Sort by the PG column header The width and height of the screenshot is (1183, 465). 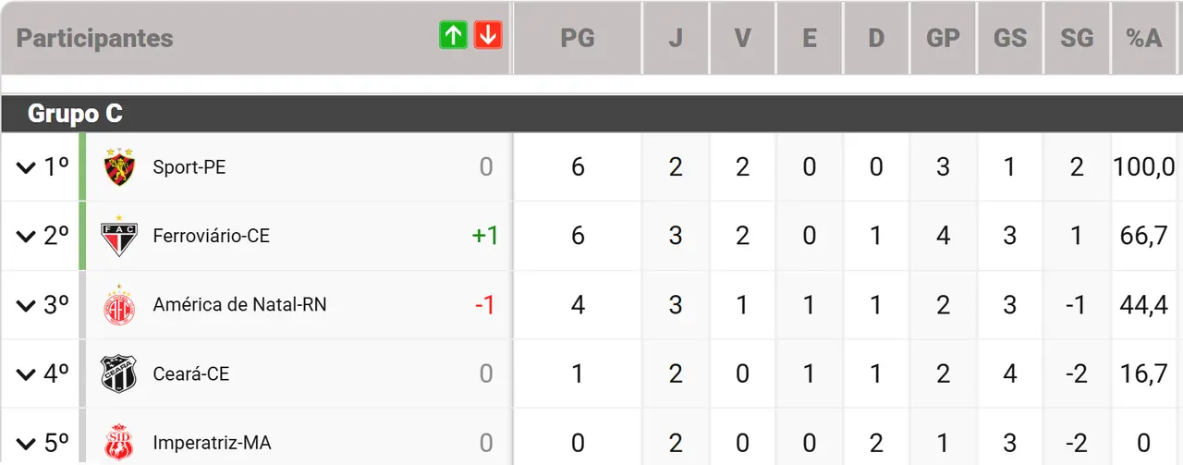578,38
